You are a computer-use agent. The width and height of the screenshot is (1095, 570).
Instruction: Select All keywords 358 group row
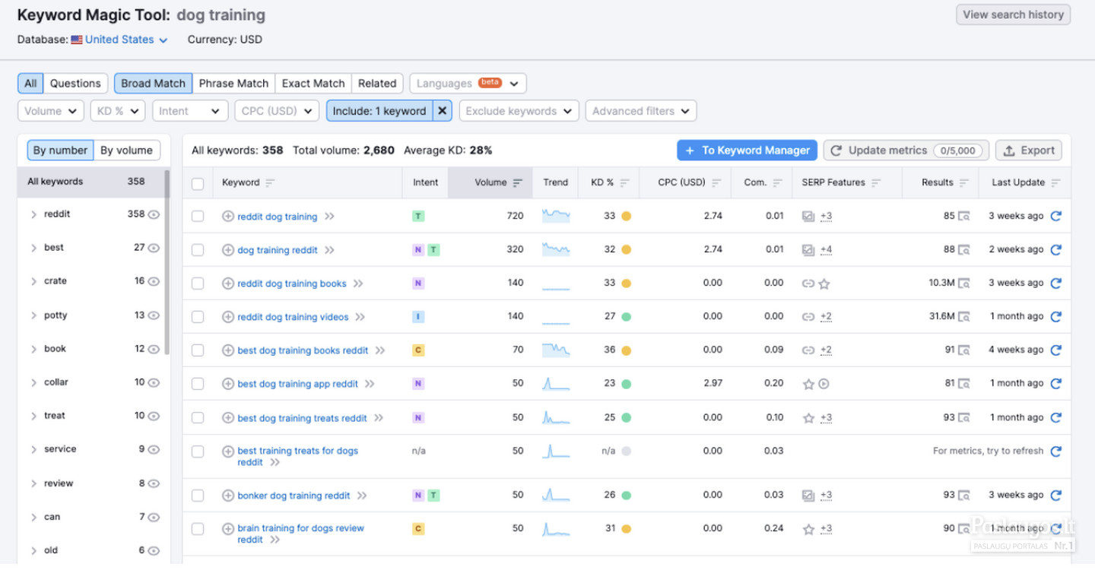pos(90,182)
